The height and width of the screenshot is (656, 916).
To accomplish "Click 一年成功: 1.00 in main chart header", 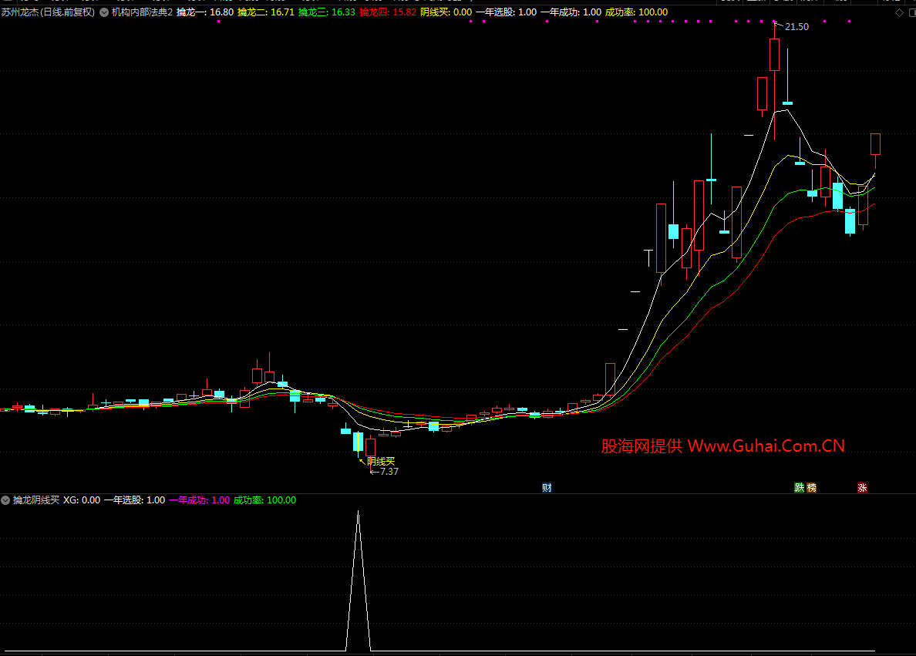I will click(x=571, y=12).
